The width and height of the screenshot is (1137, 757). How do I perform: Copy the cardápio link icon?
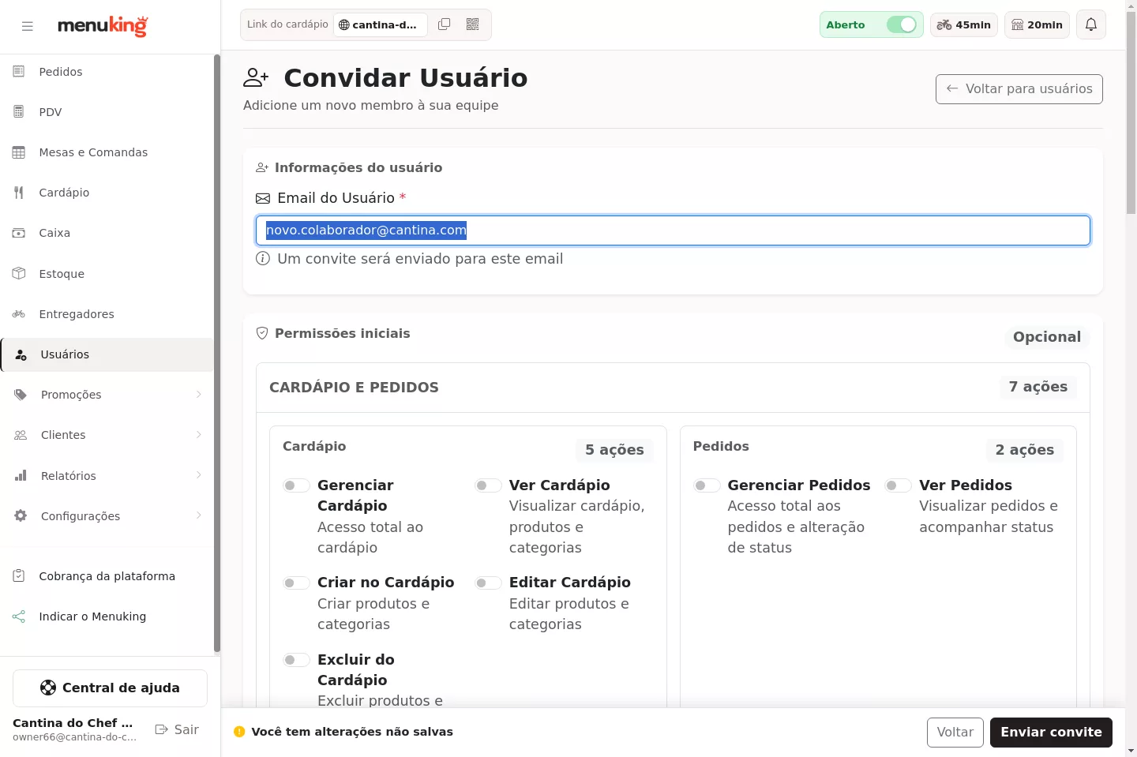point(445,24)
